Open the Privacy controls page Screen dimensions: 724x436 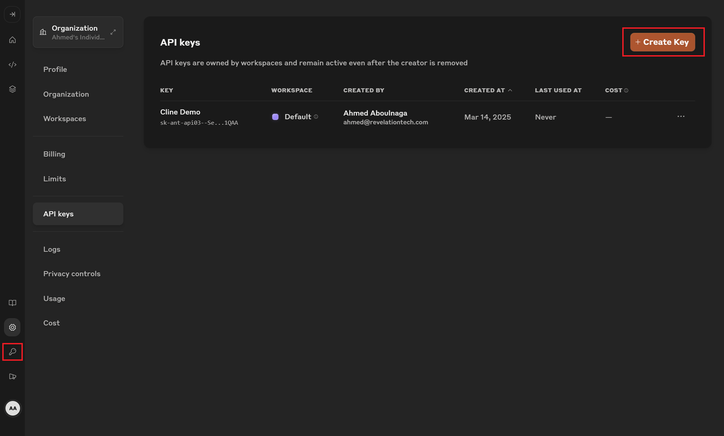tap(72, 274)
